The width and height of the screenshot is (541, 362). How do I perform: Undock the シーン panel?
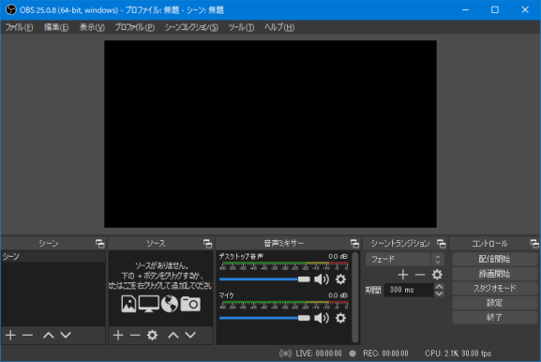[100, 244]
